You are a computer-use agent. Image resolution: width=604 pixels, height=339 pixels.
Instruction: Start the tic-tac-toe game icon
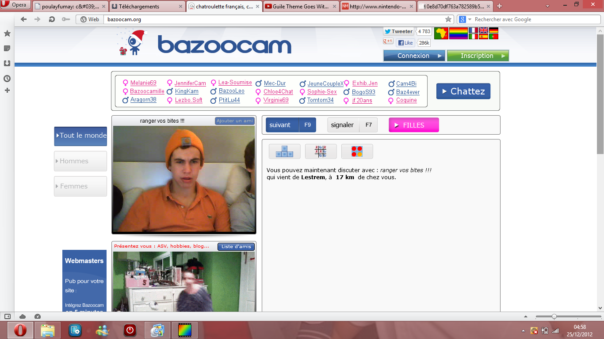321,151
